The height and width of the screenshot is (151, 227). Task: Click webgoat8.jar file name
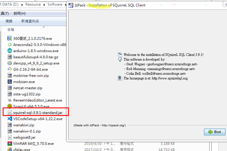click(x=24, y=138)
